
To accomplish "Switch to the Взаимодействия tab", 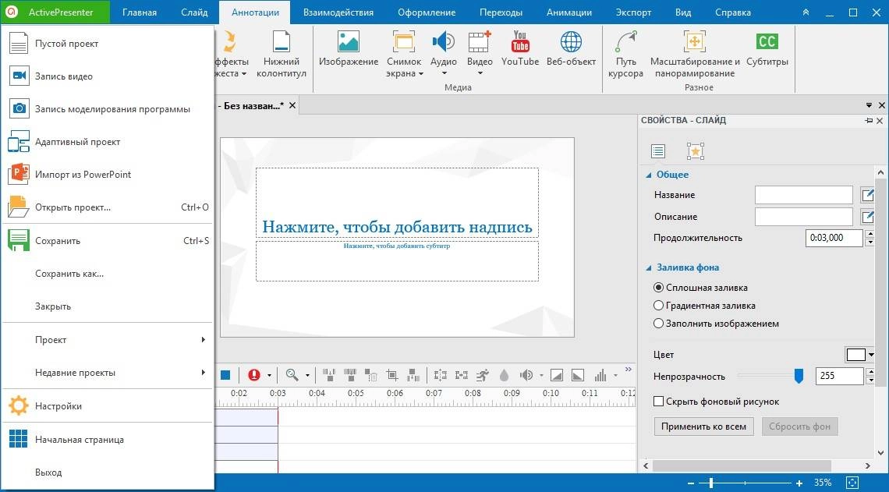I will 338,12.
